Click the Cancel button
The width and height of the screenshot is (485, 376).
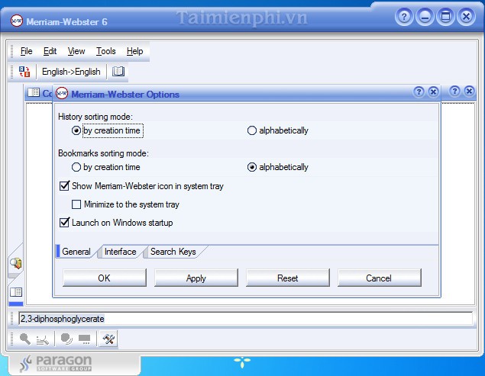(x=379, y=278)
